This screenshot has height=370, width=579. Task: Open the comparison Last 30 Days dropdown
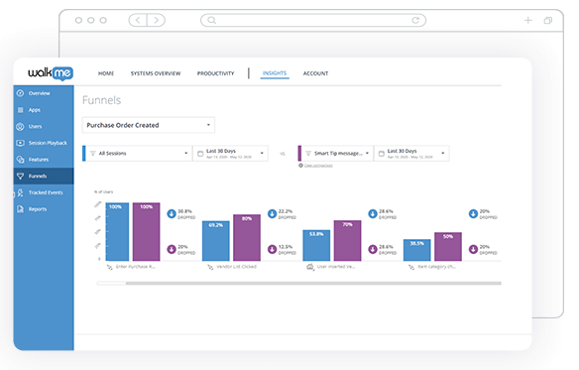click(411, 153)
